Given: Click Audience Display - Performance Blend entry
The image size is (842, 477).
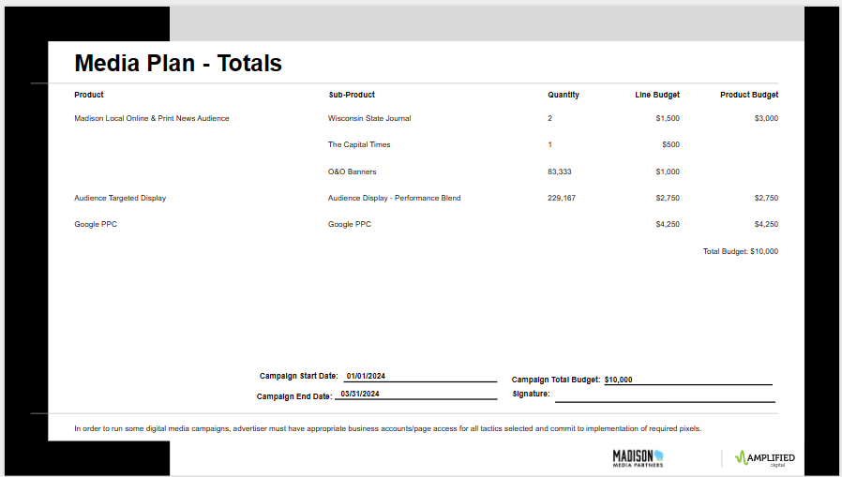Looking at the screenshot, I should 394,199.
